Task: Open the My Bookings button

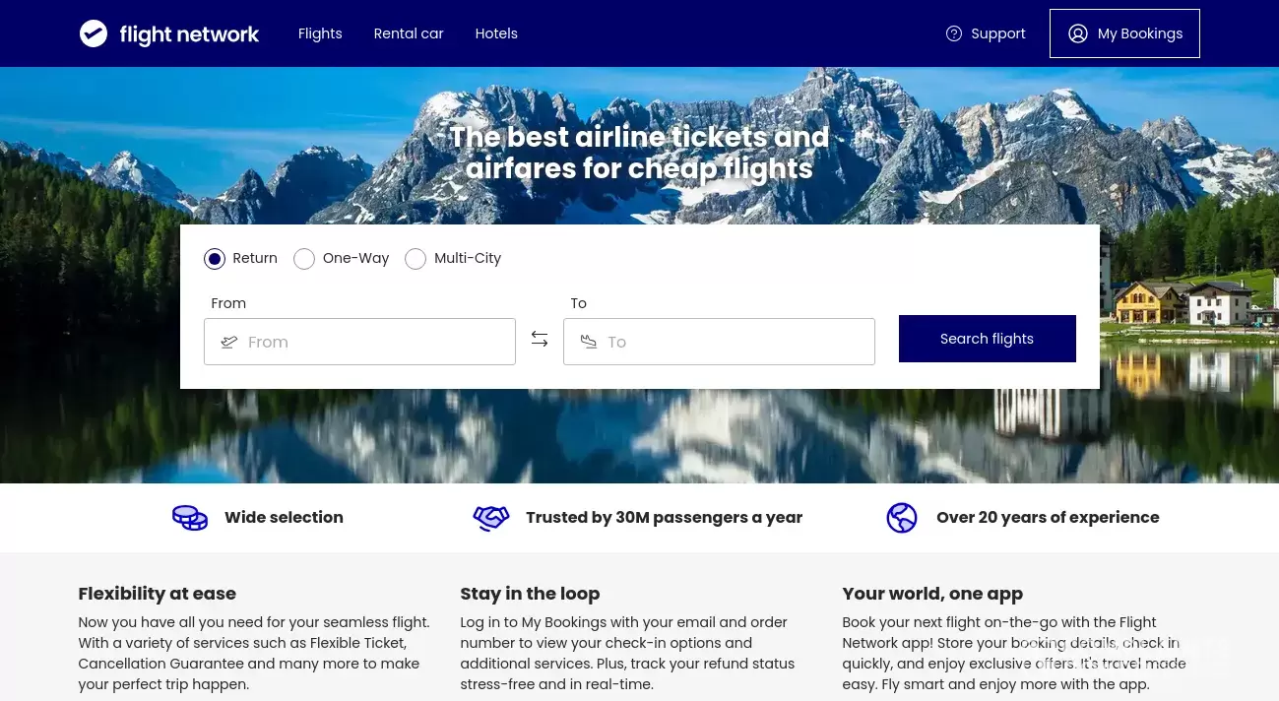Action: click(1124, 33)
